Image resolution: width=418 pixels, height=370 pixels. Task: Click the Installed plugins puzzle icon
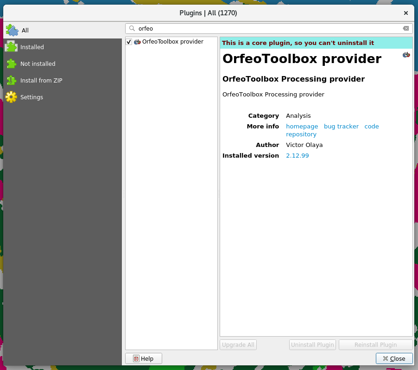(11, 47)
